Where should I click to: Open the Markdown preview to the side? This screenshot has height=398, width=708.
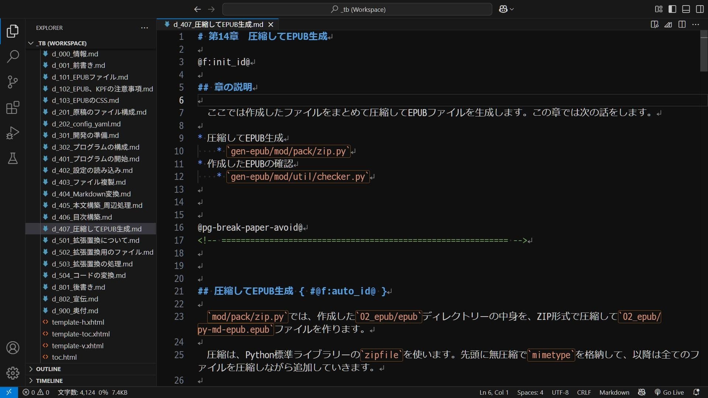point(655,24)
